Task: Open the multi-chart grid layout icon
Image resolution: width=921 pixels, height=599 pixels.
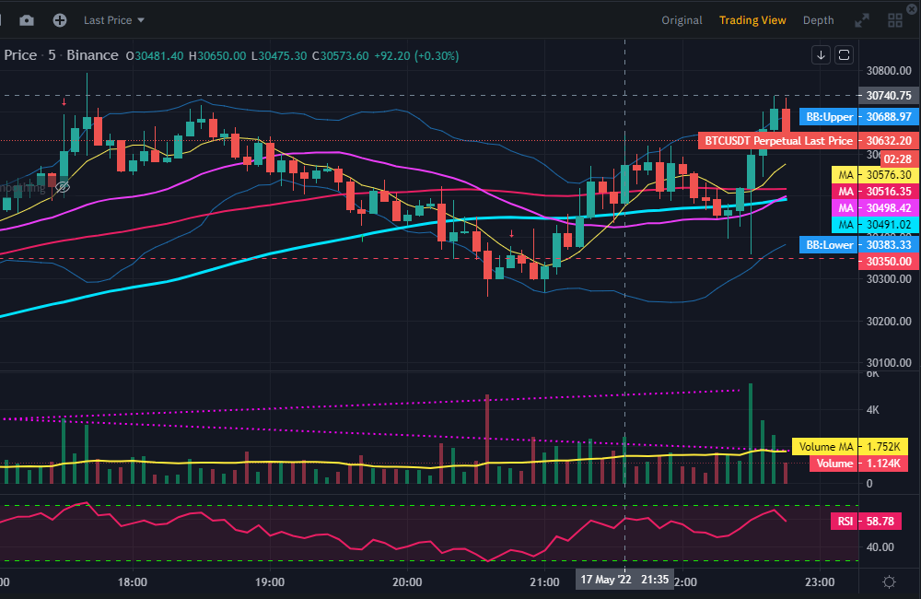Action: [x=894, y=20]
